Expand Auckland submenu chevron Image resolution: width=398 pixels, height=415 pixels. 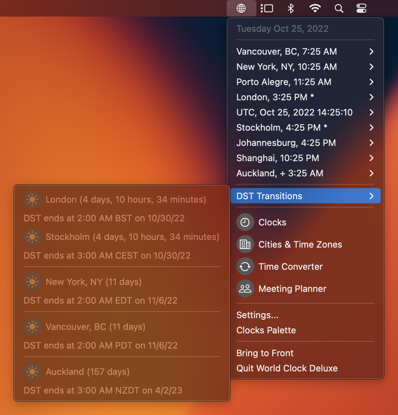click(371, 173)
